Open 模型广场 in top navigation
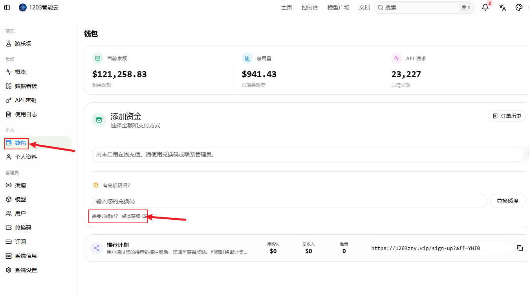Screen dimensions: 529x296 point(339,7)
